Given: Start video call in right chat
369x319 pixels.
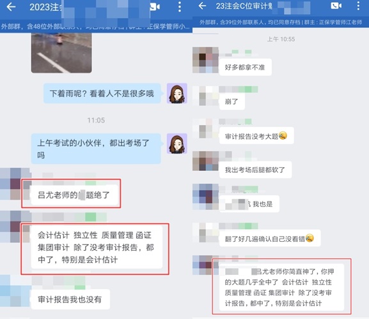Looking at the screenshot, I should (336, 6).
